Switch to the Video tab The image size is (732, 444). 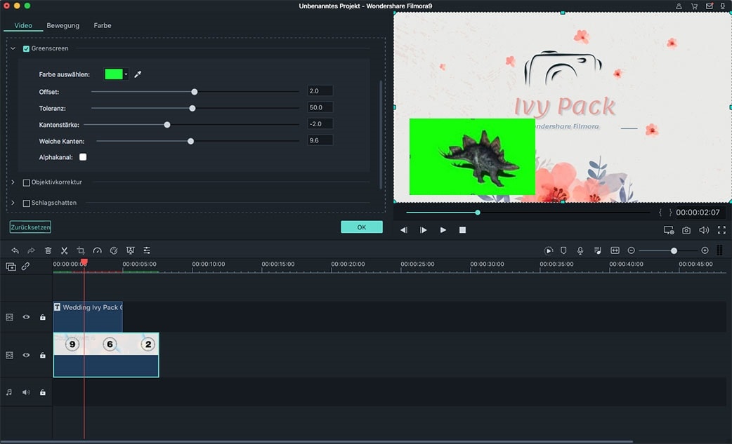point(23,26)
